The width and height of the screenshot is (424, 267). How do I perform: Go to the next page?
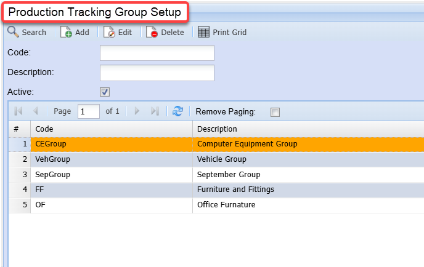[137, 111]
